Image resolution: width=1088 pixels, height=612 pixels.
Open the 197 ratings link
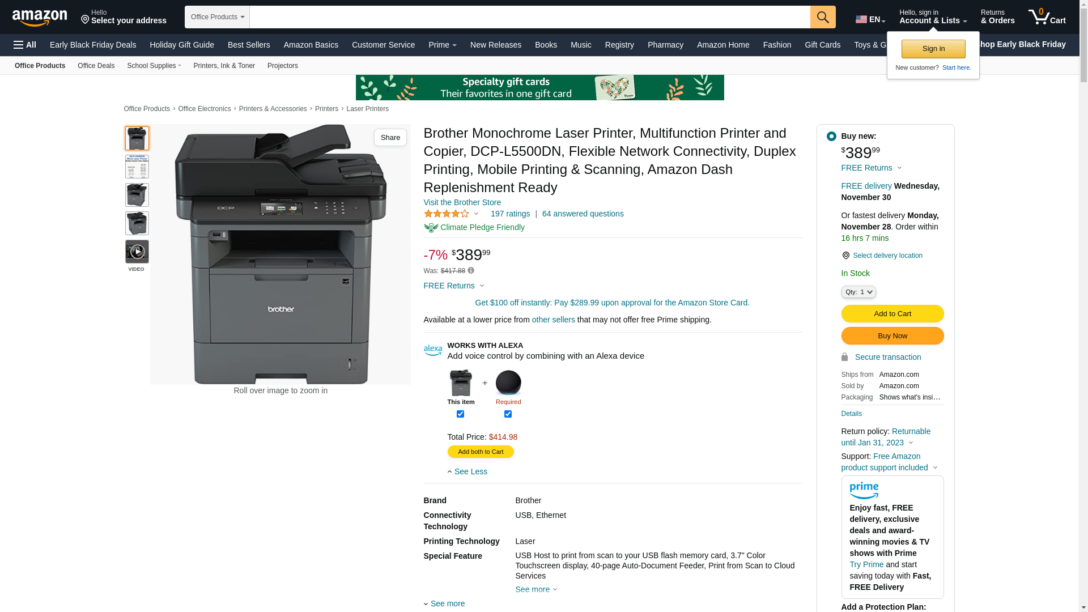click(510, 214)
